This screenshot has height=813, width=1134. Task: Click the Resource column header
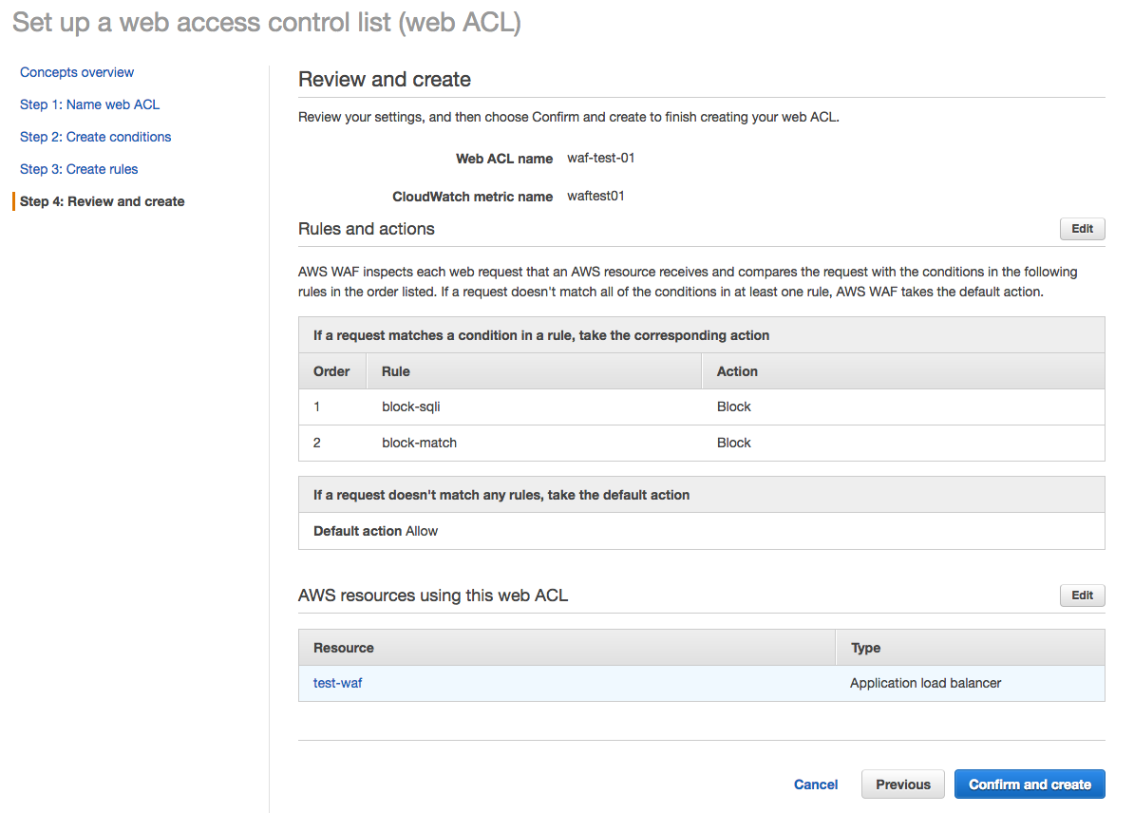click(343, 647)
